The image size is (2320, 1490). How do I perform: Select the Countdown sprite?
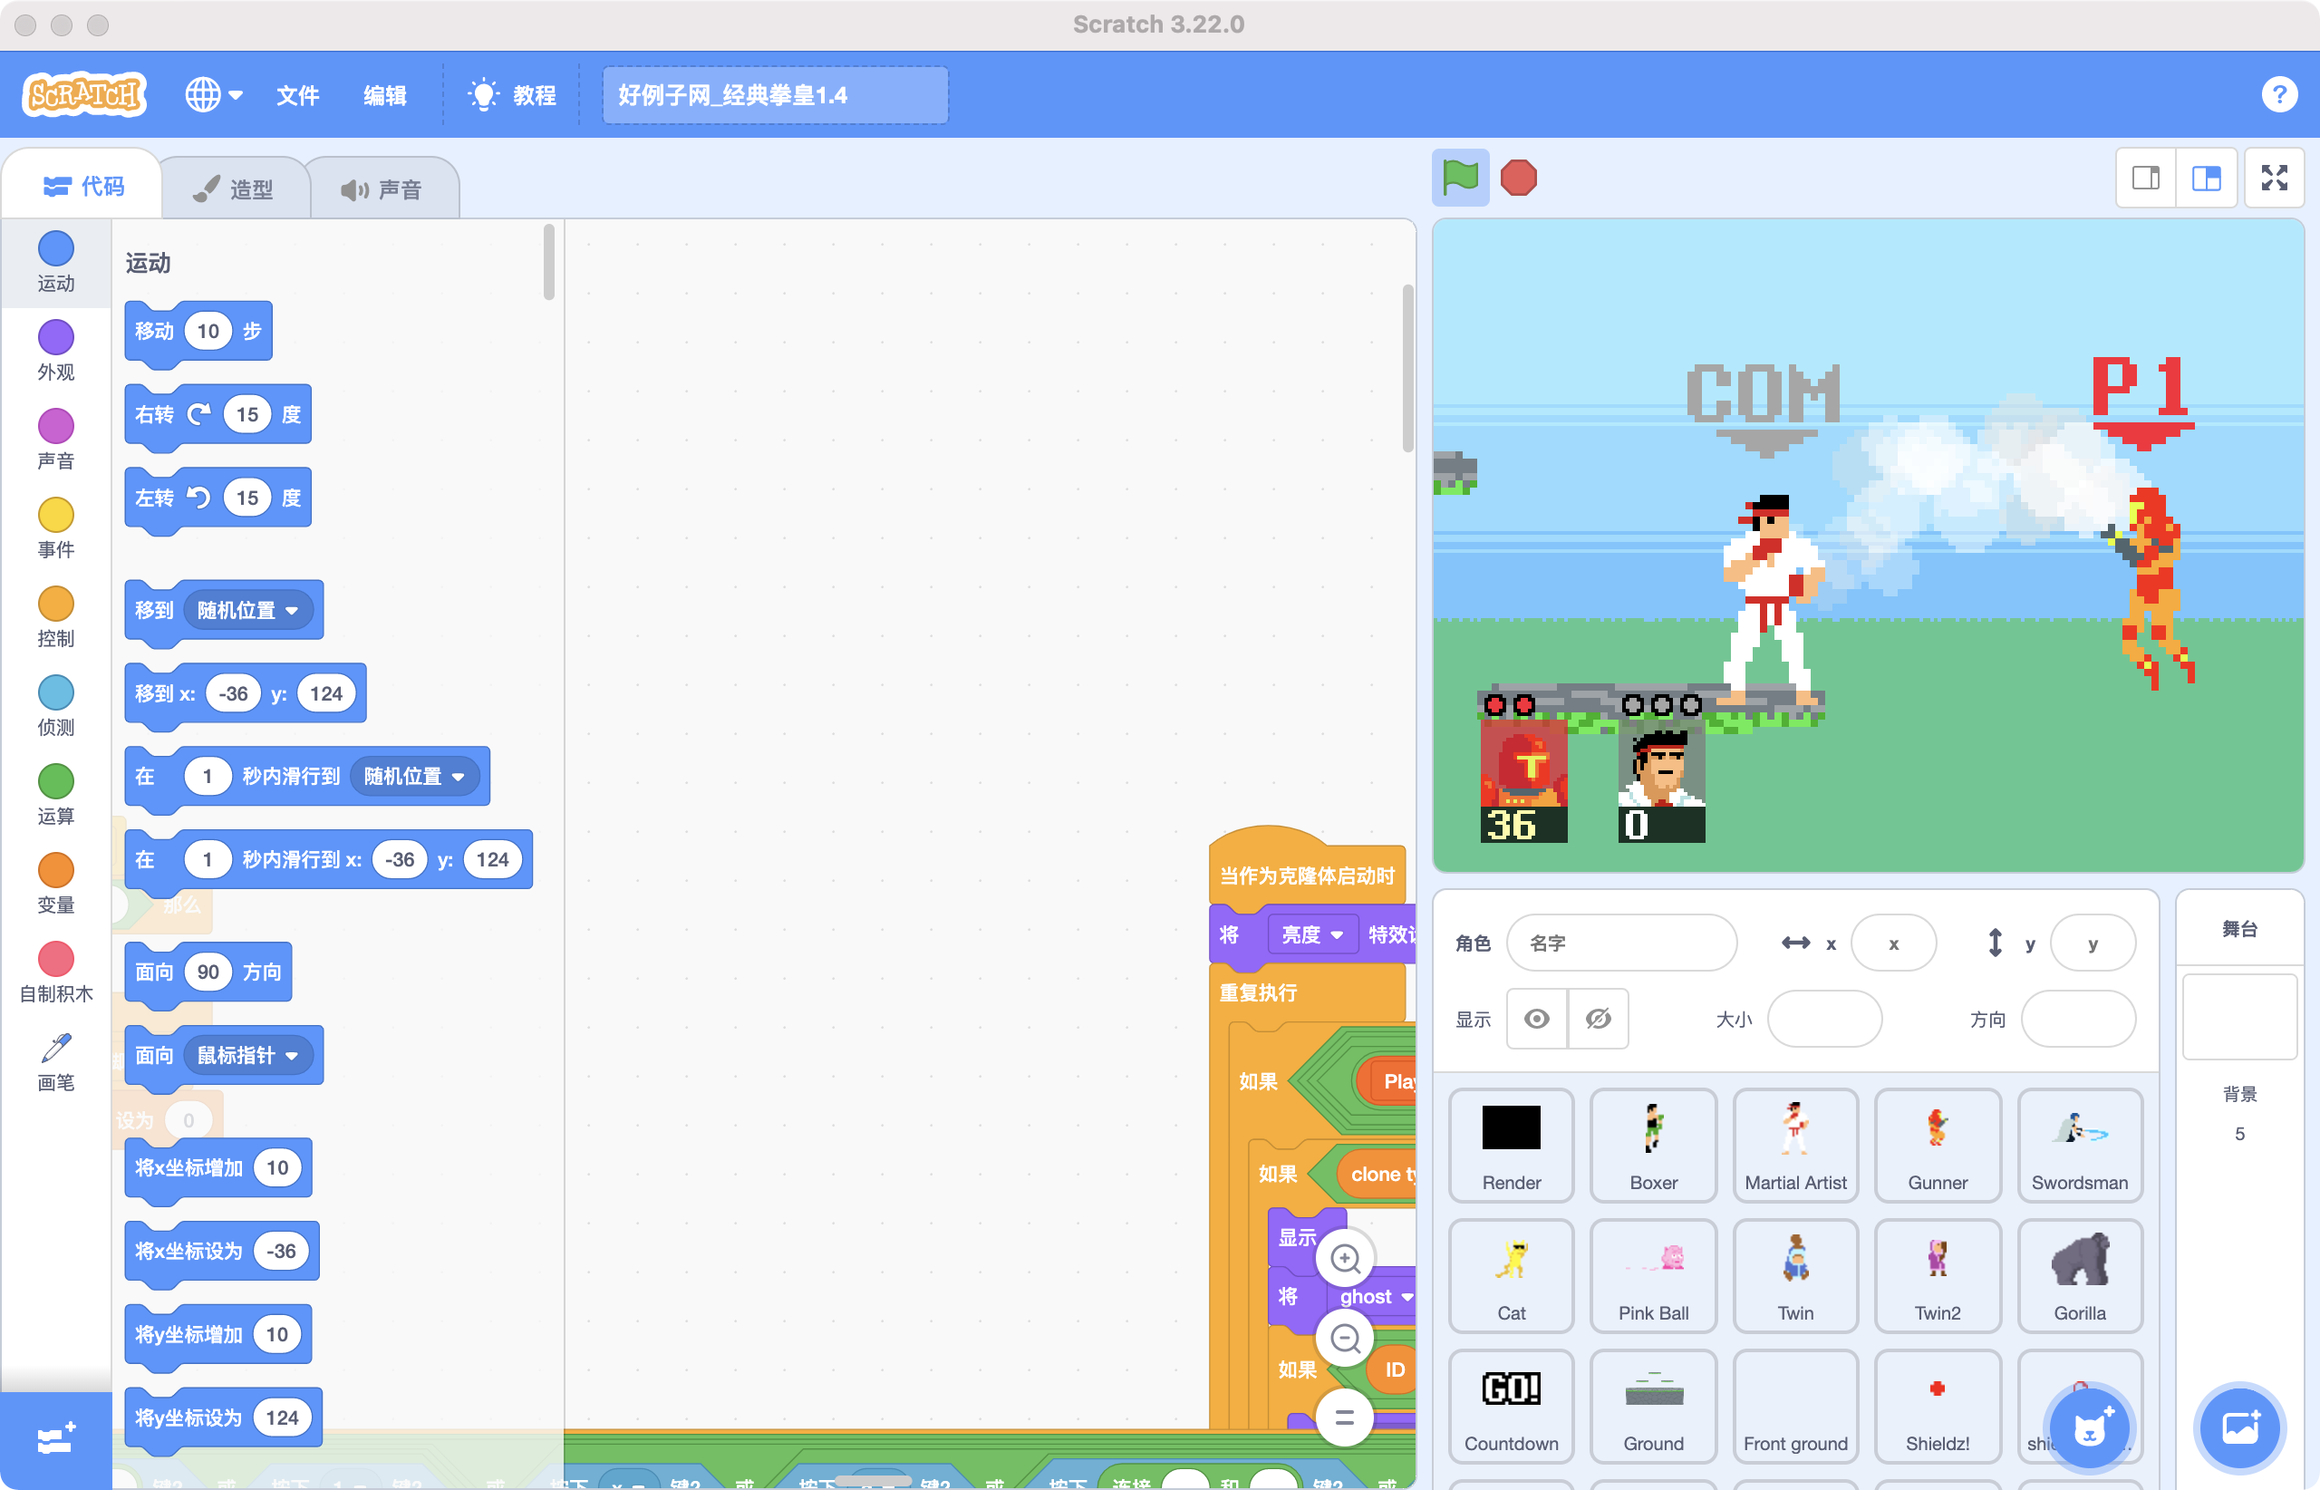click(1512, 1407)
